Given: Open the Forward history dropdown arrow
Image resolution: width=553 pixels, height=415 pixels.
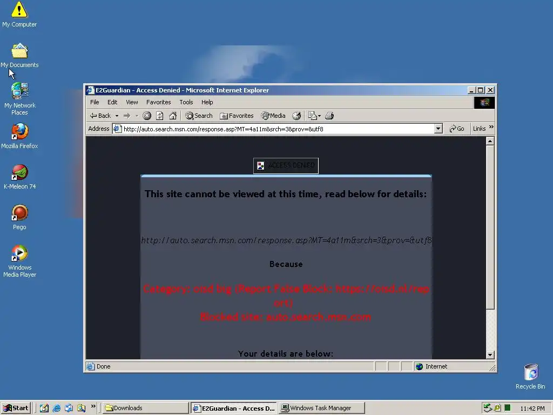Looking at the screenshot, I should pos(137,116).
